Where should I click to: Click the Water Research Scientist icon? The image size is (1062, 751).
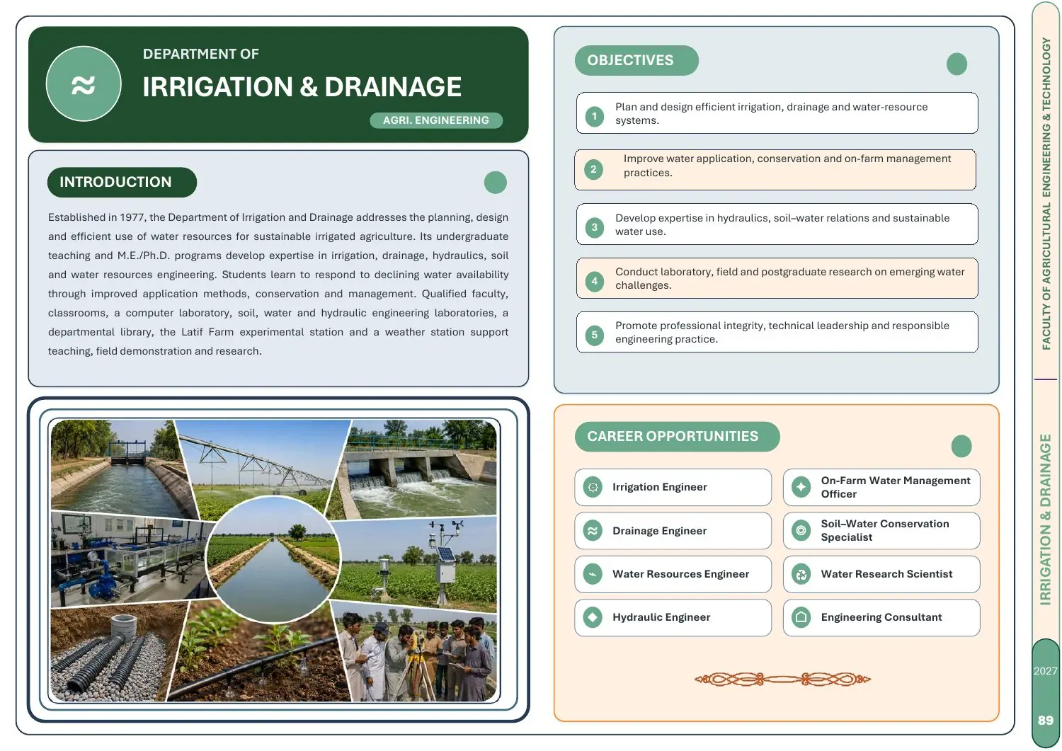point(801,574)
